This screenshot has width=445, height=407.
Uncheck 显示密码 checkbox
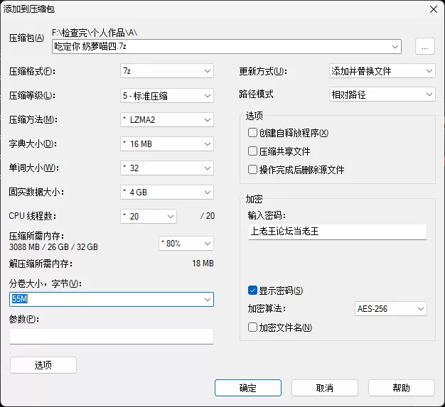[252, 290]
